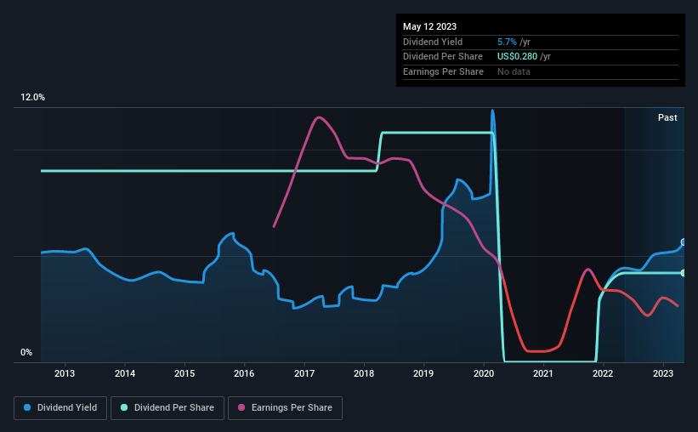698x432 pixels.
Task: Click the 2020 x-axis label
Action: point(484,373)
